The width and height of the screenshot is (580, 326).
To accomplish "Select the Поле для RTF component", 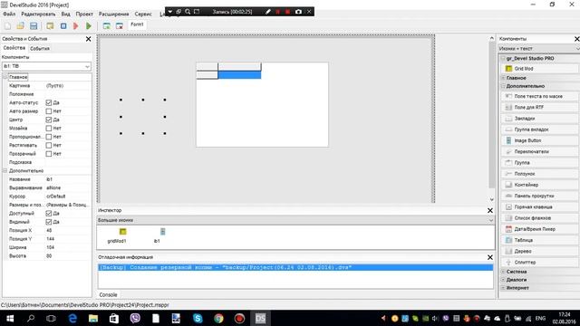I will click(x=539, y=107).
